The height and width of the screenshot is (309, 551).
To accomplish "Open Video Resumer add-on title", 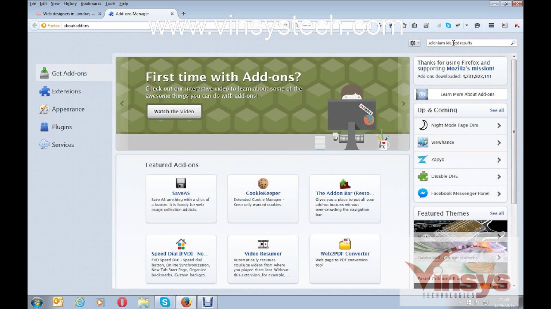I will coord(263,254).
